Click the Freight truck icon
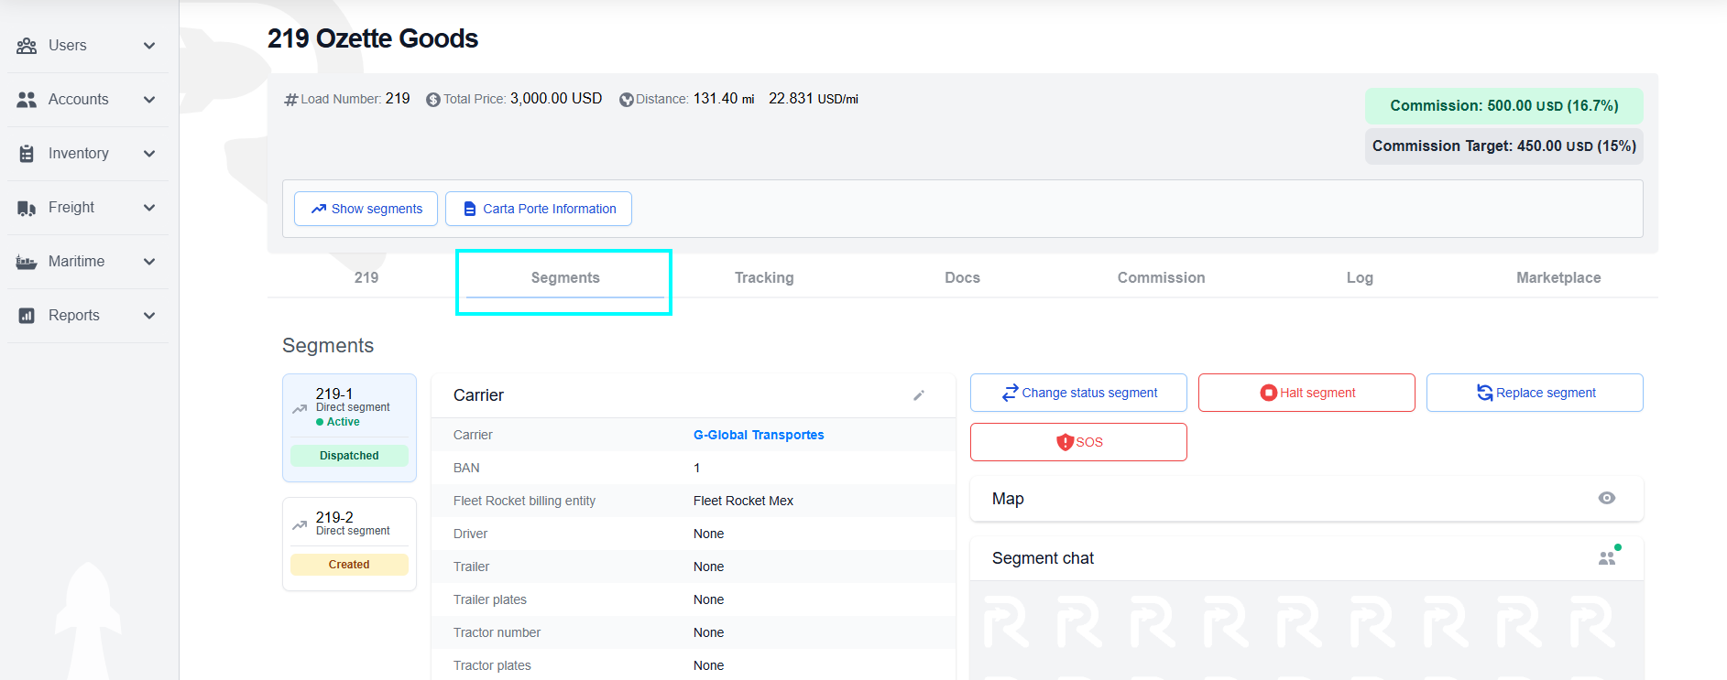This screenshot has width=1727, height=680. coord(27,208)
